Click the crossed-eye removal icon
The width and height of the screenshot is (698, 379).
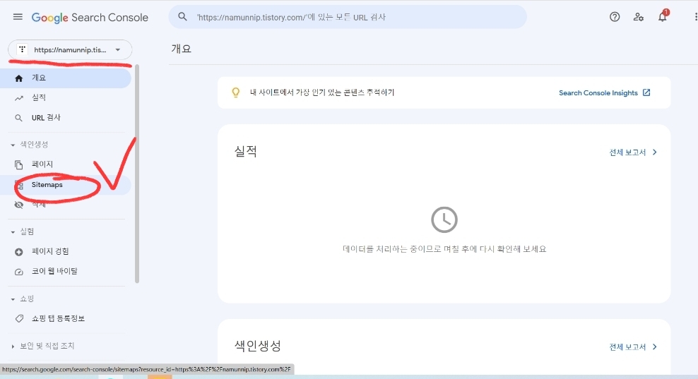coord(18,205)
